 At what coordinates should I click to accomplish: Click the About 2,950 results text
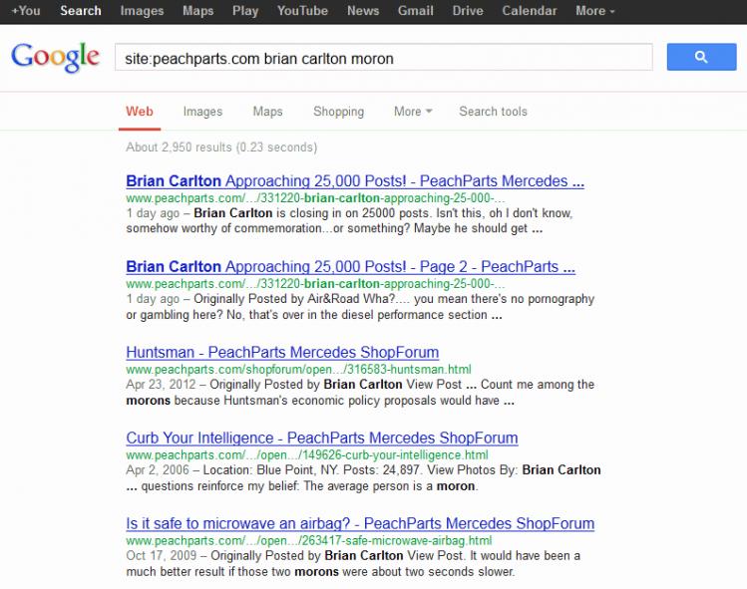pos(221,147)
